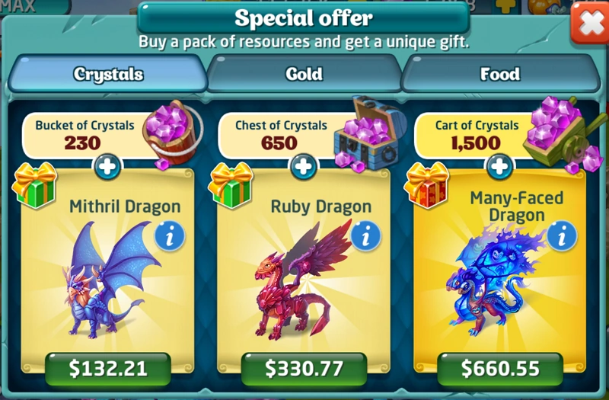Click the green gift box on Mithril offer
The image size is (609, 400).
35,185
